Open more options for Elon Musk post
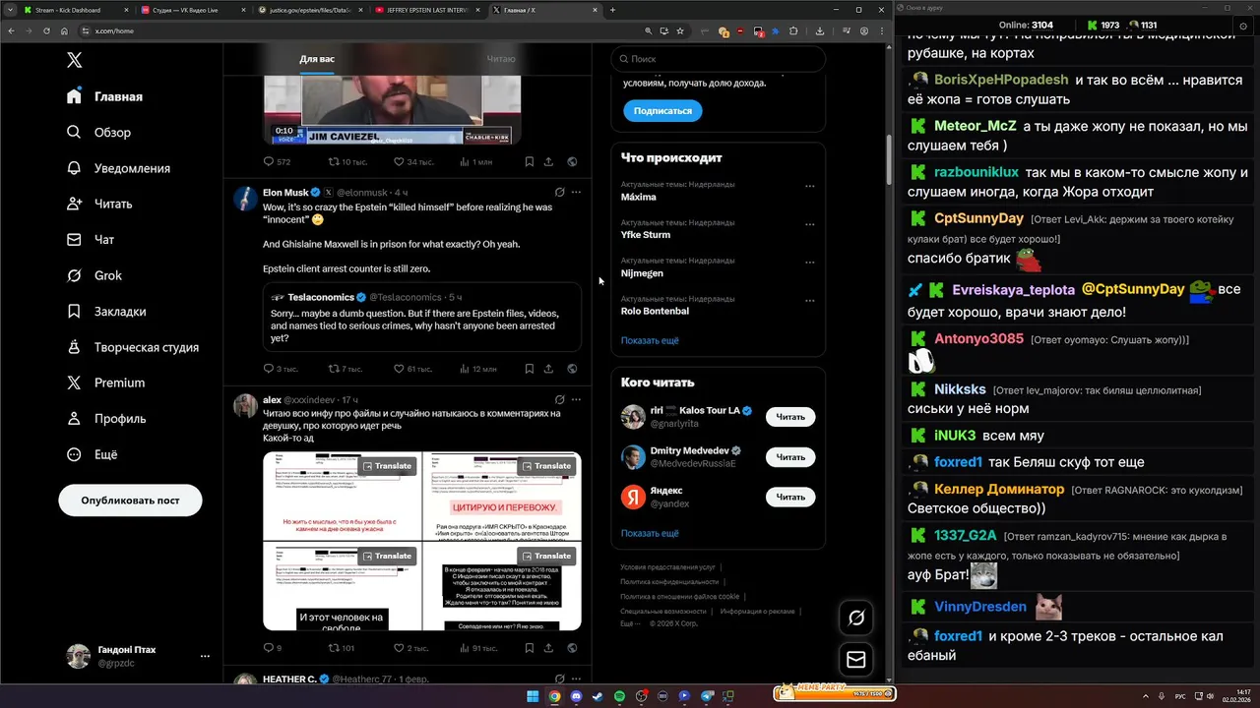The height and width of the screenshot is (708, 1260). pos(576,192)
